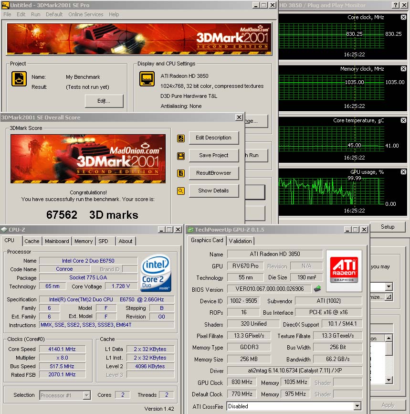
Task: Click the Display settings monitor icon
Action: [x=147, y=79]
